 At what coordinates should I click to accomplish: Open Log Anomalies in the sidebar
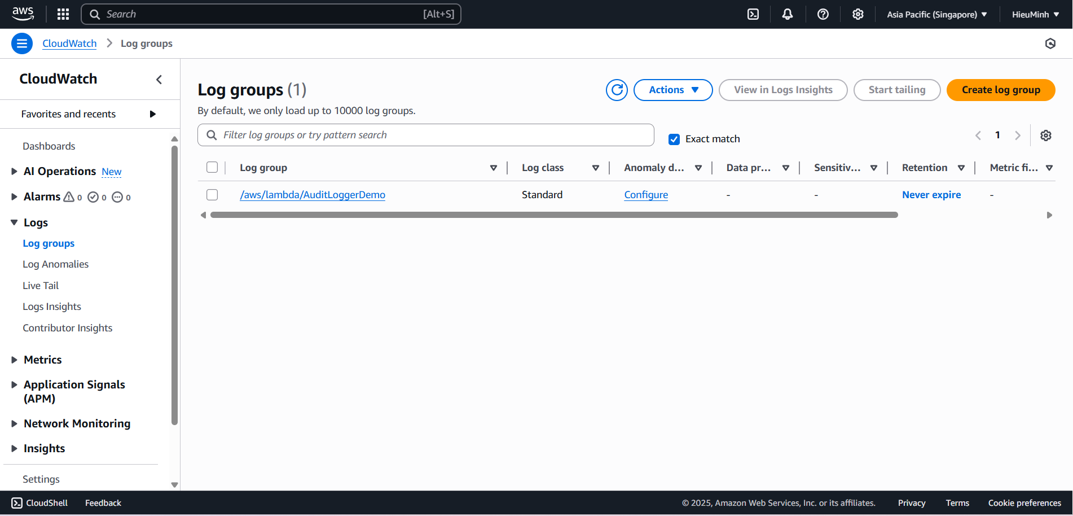(x=56, y=264)
